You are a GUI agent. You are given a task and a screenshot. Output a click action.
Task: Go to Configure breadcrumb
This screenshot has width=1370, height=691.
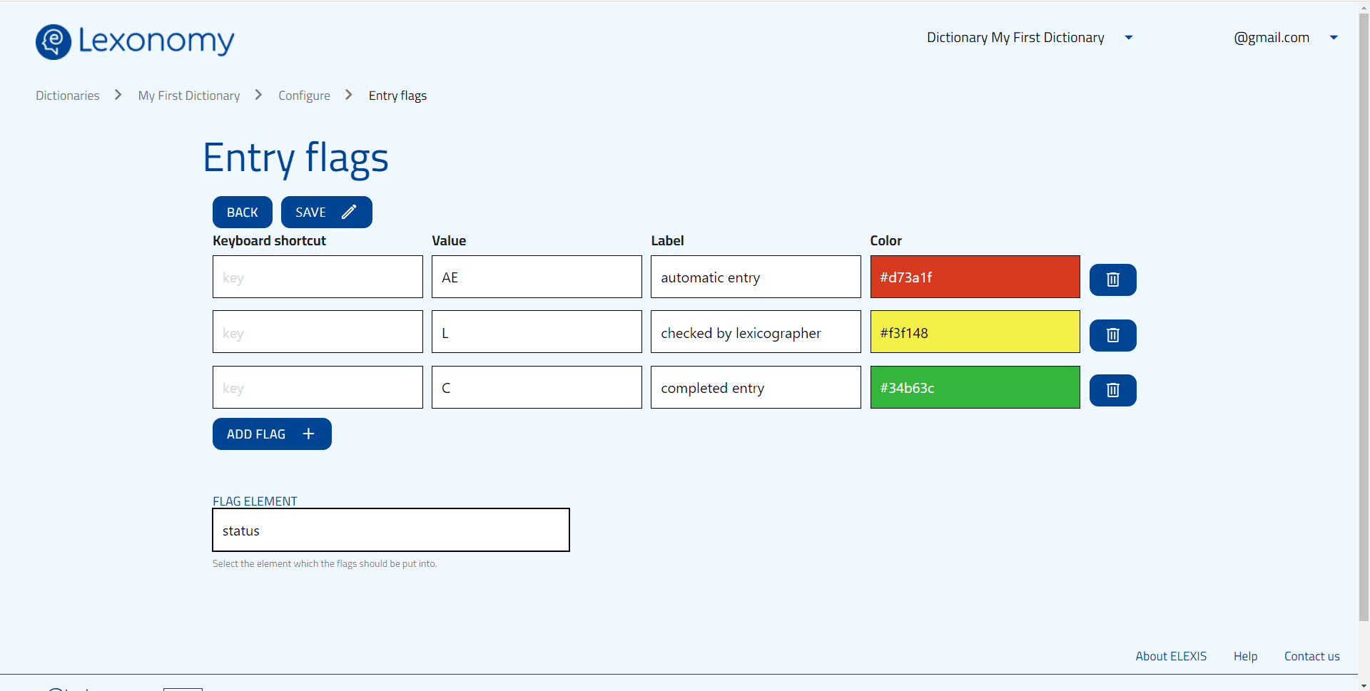[304, 96]
